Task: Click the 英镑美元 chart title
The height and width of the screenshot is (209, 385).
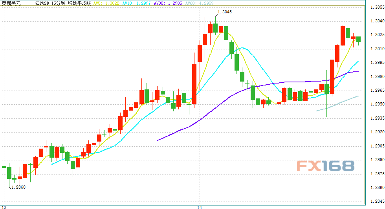Action: click(x=11, y=3)
